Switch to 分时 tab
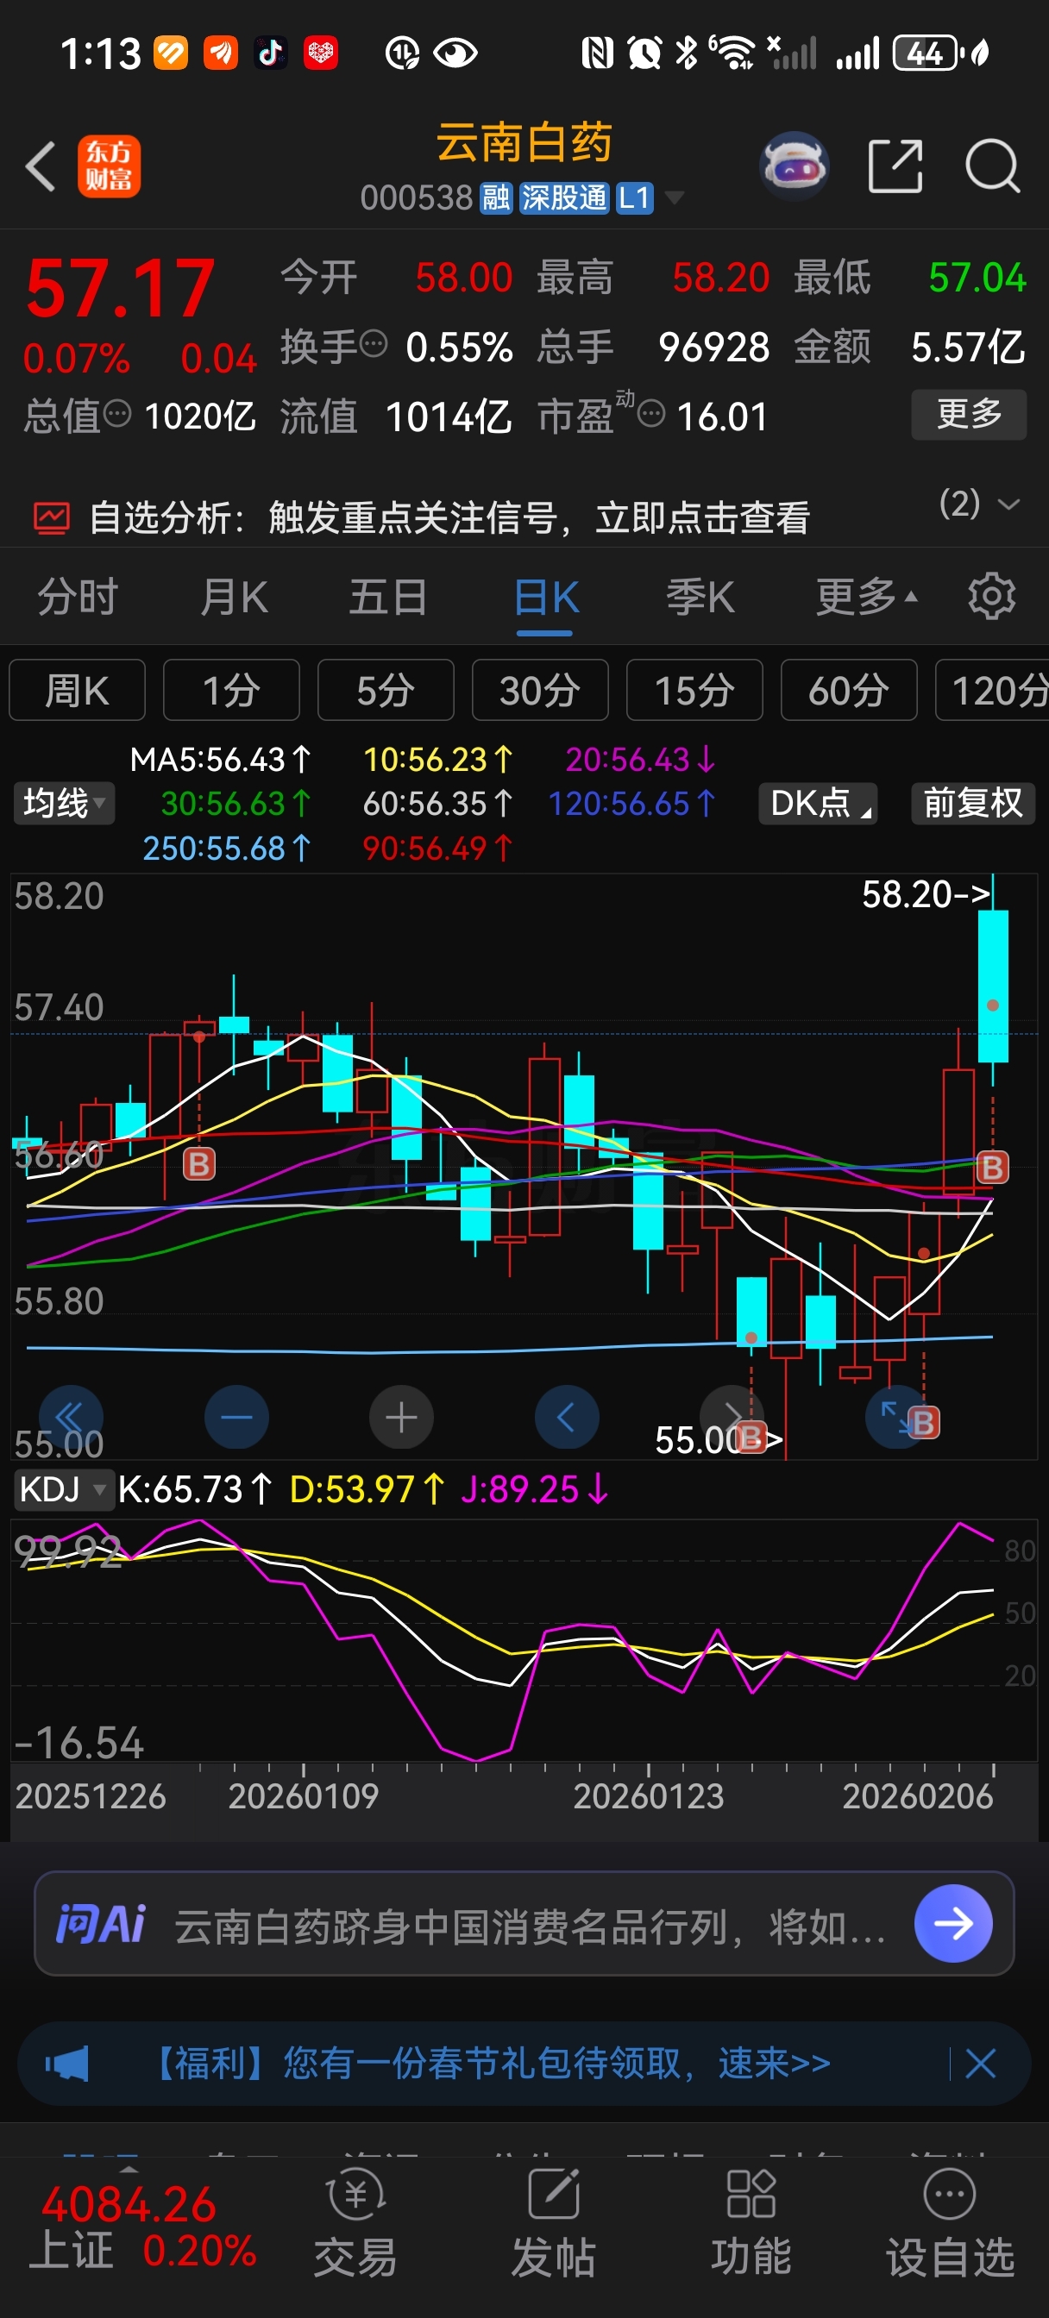Viewport: 1049px width, 2318px height. pyautogui.click(x=78, y=596)
